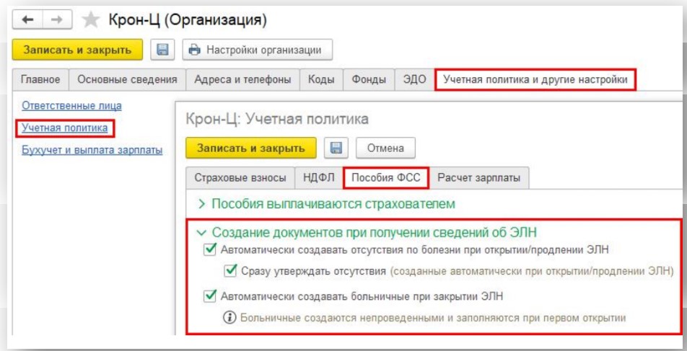Select the Расчет зарплаты tab
Screen dimensions: 687x351
(478, 177)
